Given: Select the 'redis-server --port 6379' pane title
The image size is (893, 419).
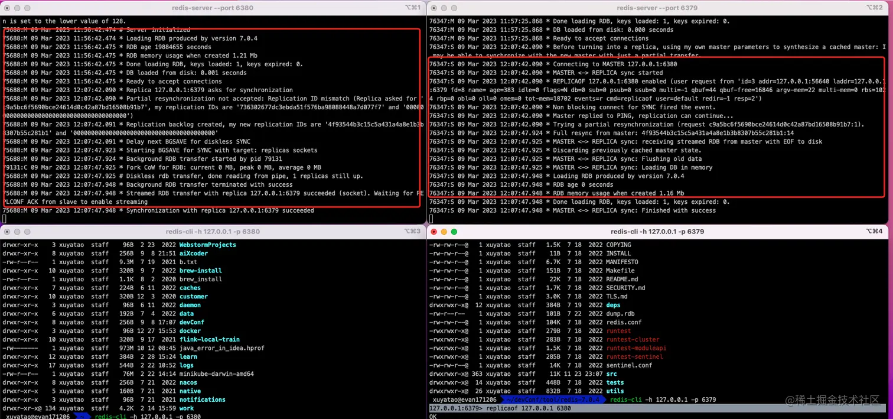Looking at the screenshot, I should (657, 8).
